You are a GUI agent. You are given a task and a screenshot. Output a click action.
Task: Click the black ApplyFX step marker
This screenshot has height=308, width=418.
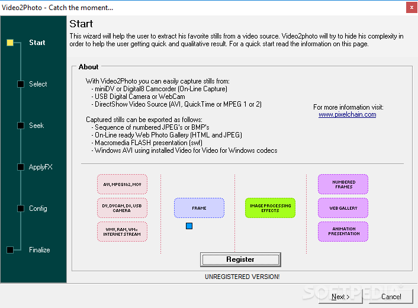[21, 167]
